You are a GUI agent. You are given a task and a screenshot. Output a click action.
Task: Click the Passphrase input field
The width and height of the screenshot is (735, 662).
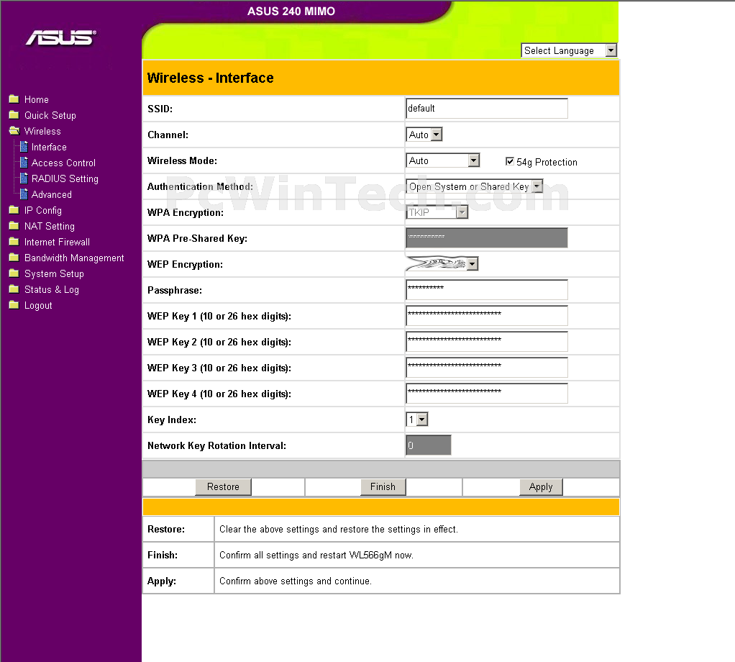click(487, 290)
